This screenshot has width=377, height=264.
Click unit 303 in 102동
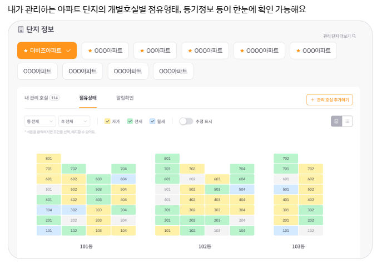tap(217, 210)
